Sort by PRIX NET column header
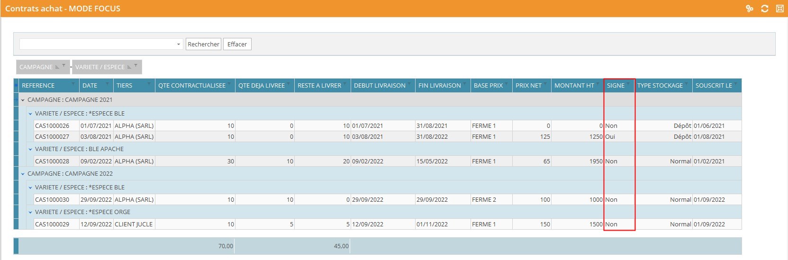This screenshot has width=788, height=260. tap(528, 86)
